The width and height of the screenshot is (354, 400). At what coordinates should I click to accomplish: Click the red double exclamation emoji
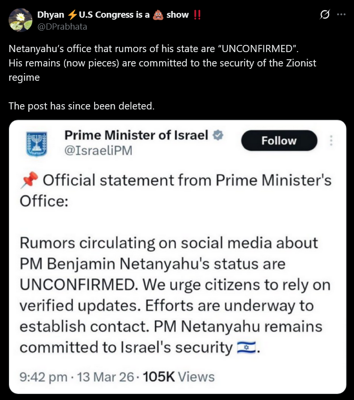click(x=197, y=15)
